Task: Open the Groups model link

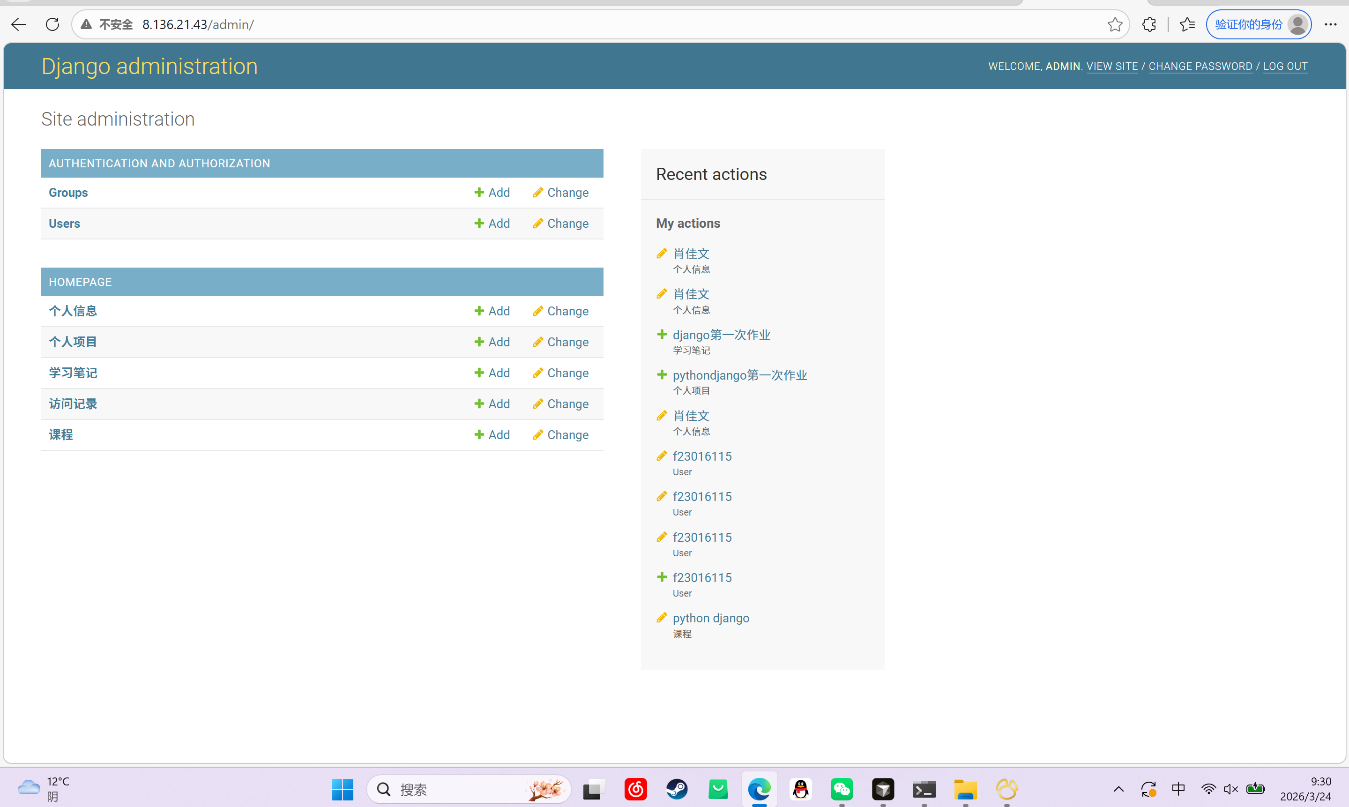Action: click(x=68, y=193)
